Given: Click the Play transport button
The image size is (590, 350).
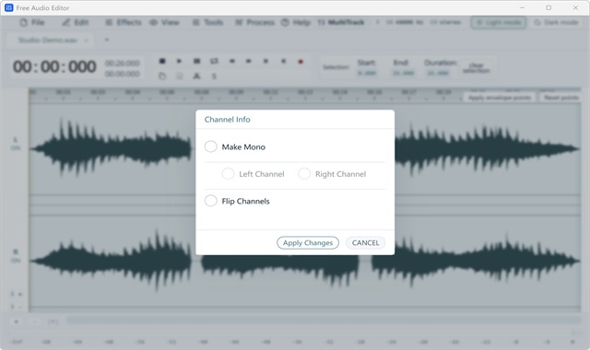Looking at the screenshot, I should [179, 61].
